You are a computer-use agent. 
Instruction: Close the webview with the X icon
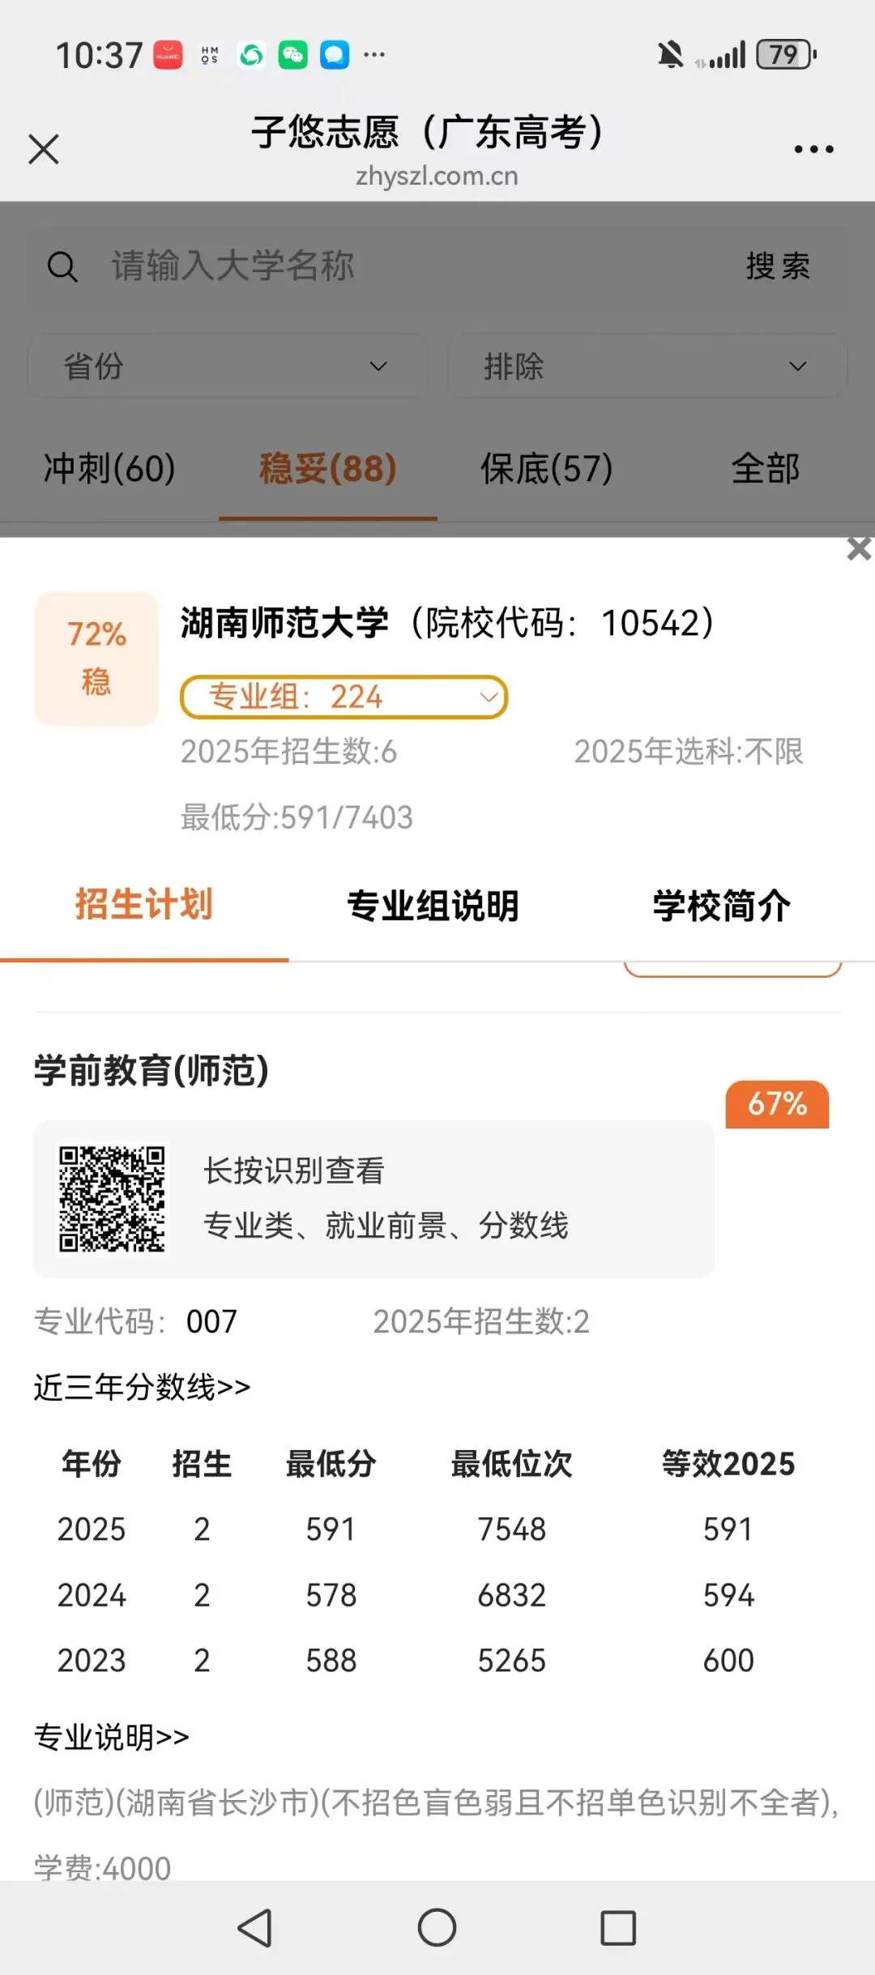pos(44,149)
